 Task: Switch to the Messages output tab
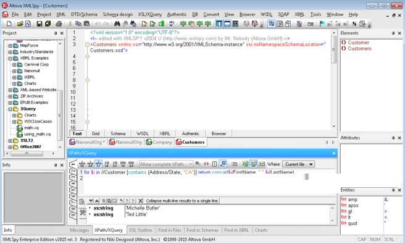(80, 230)
